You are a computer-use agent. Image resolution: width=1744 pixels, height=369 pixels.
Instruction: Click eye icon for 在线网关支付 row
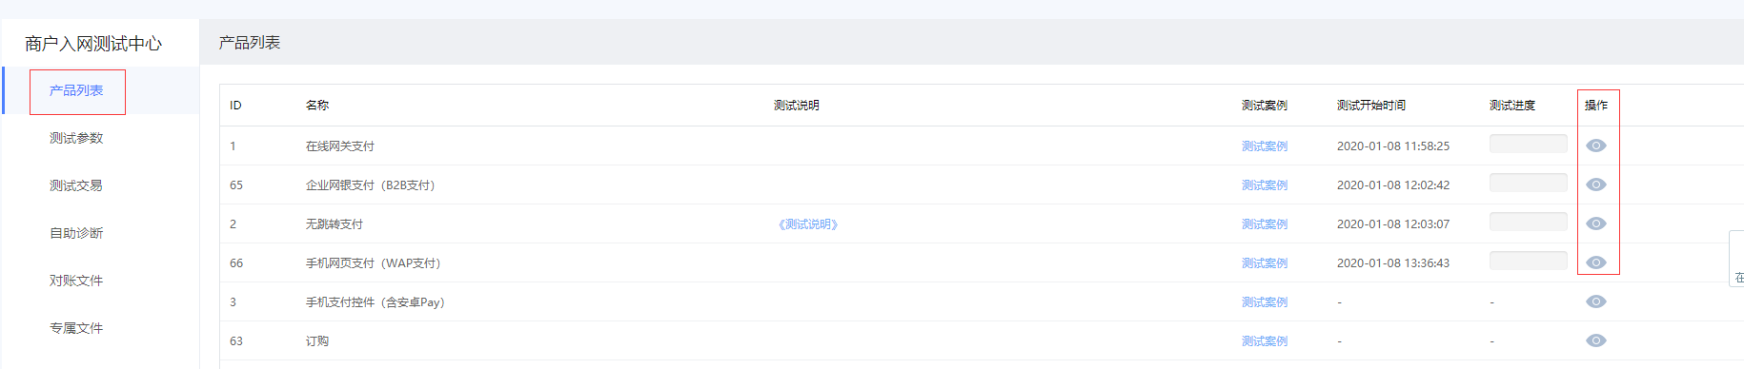1595,146
